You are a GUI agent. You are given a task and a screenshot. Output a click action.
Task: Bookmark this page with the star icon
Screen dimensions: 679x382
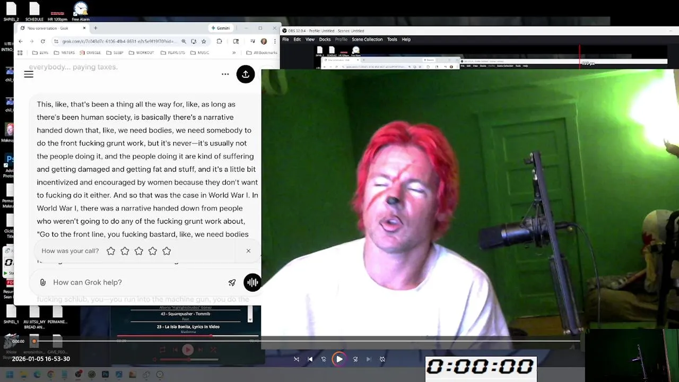coord(204,41)
